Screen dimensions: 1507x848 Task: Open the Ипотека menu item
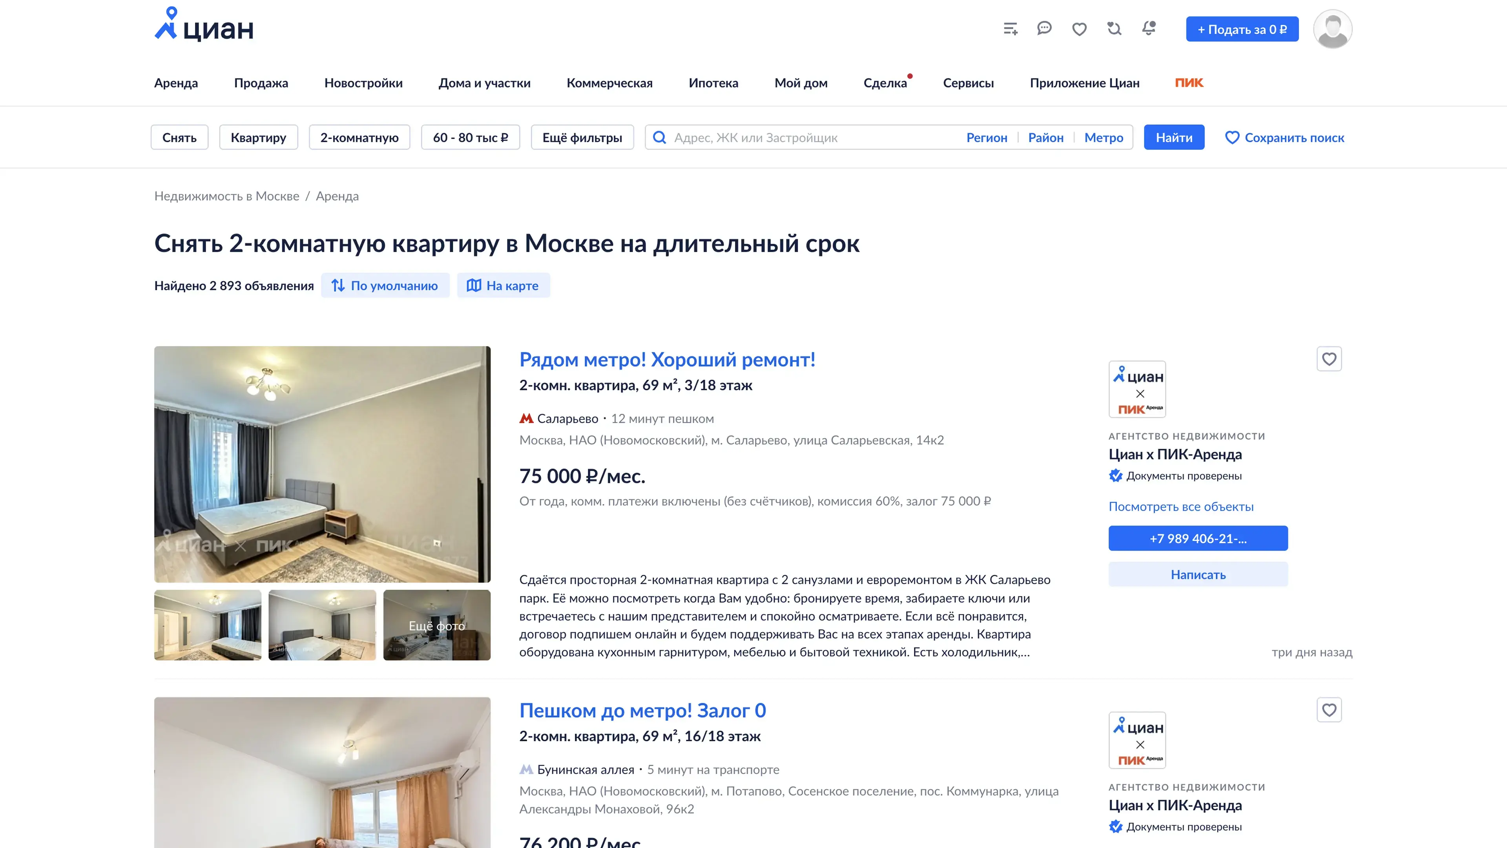[x=713, y=83]
